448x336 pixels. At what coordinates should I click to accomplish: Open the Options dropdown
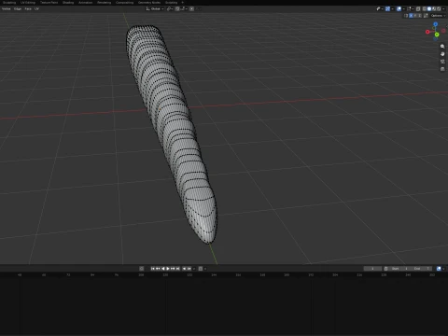click(438, 16)
